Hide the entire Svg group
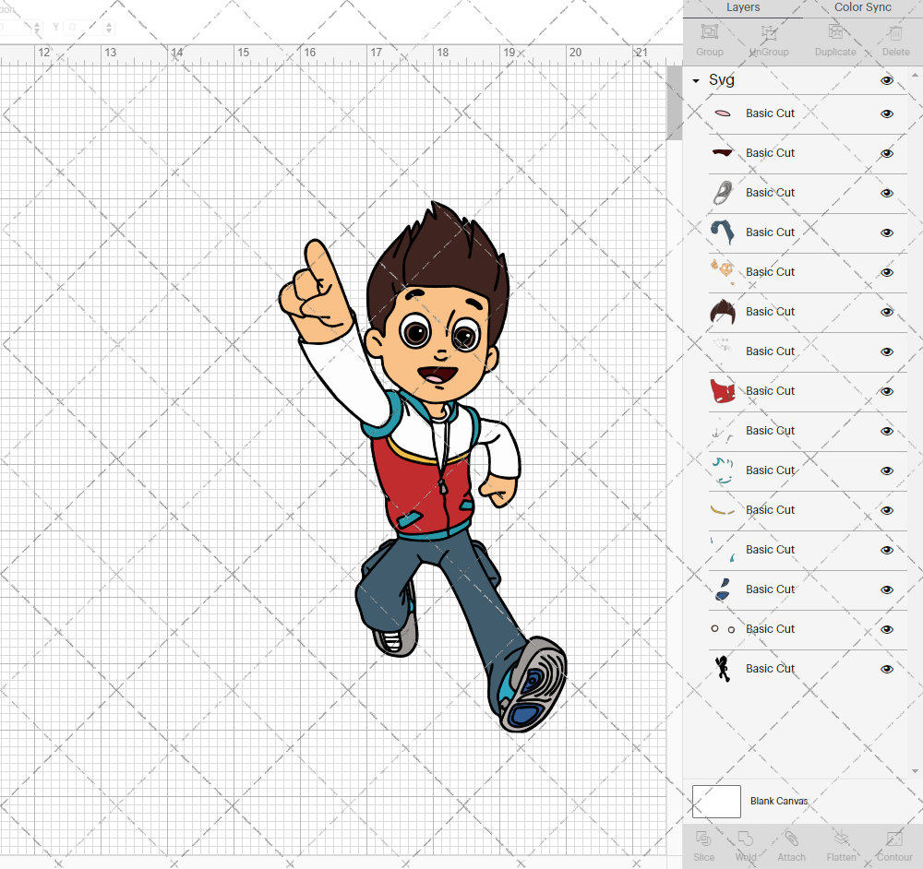 pos(886,80)
